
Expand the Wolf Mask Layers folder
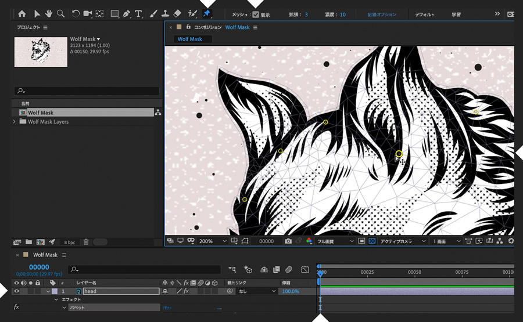pyautogui.click(x=15, y=122)
